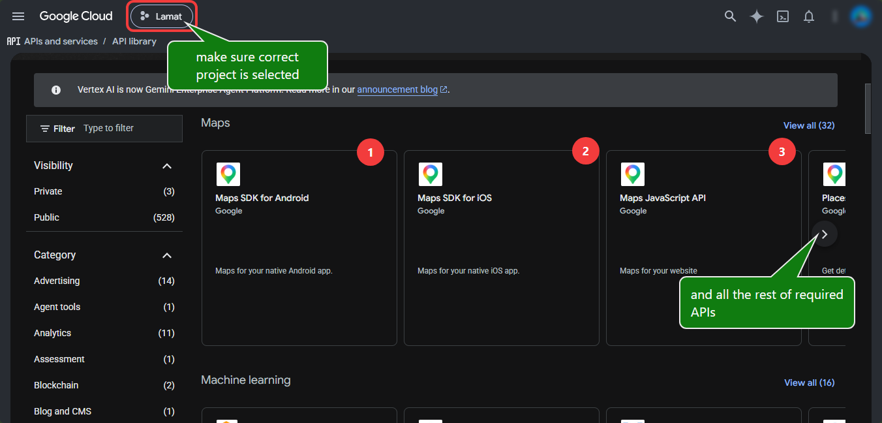Click the page vertical scrollbar

(x=868, y=108)
